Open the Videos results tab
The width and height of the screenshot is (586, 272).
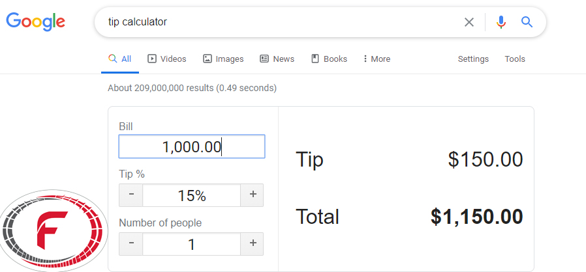point(166,59)
